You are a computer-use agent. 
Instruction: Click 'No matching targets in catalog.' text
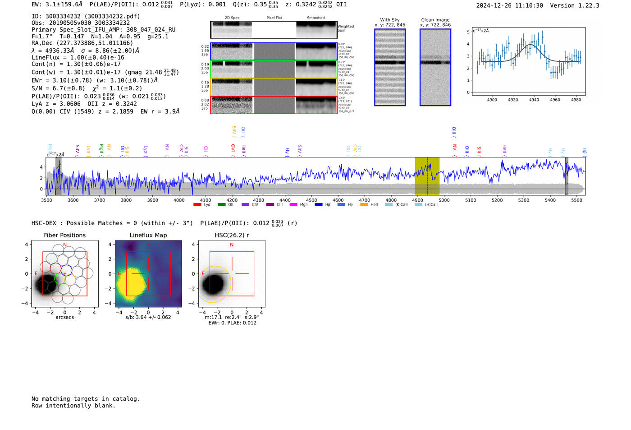click(x=86, y=399)
